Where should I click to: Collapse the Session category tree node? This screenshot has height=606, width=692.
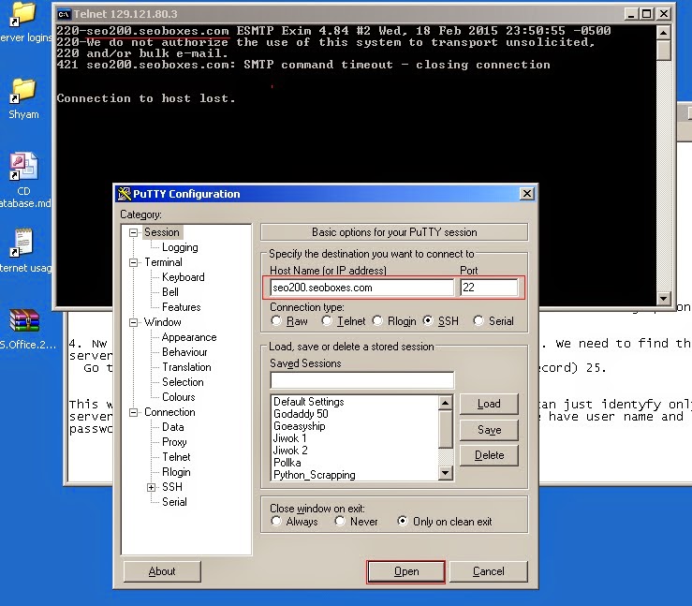[133, 232]
